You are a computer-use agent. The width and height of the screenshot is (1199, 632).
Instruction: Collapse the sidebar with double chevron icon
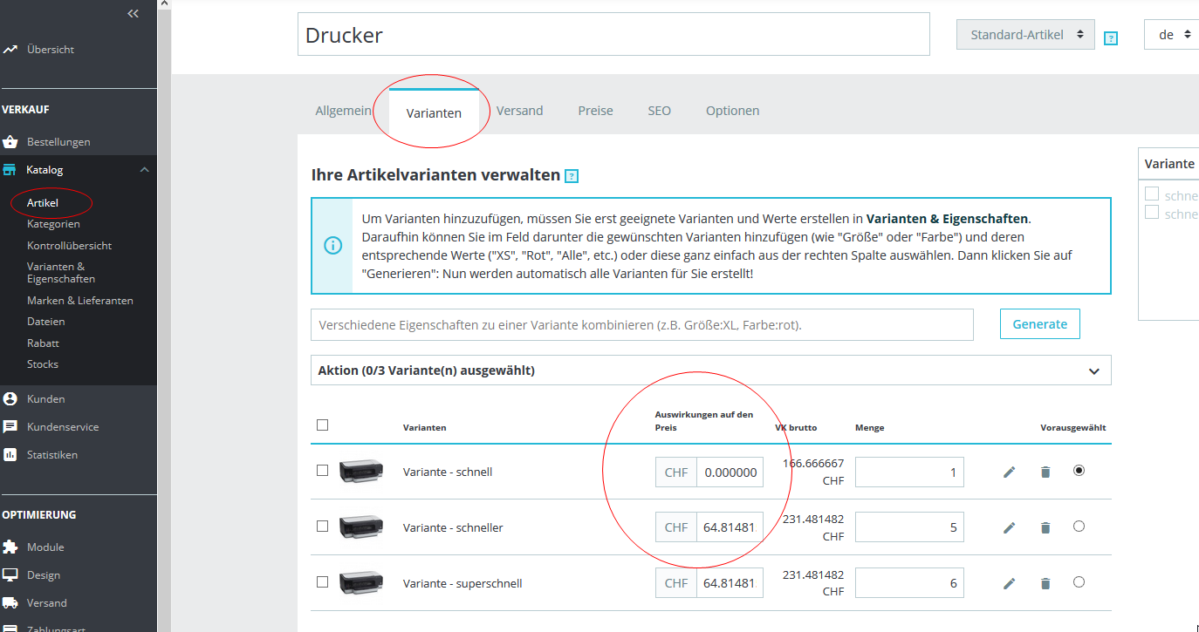coord(133,13)
